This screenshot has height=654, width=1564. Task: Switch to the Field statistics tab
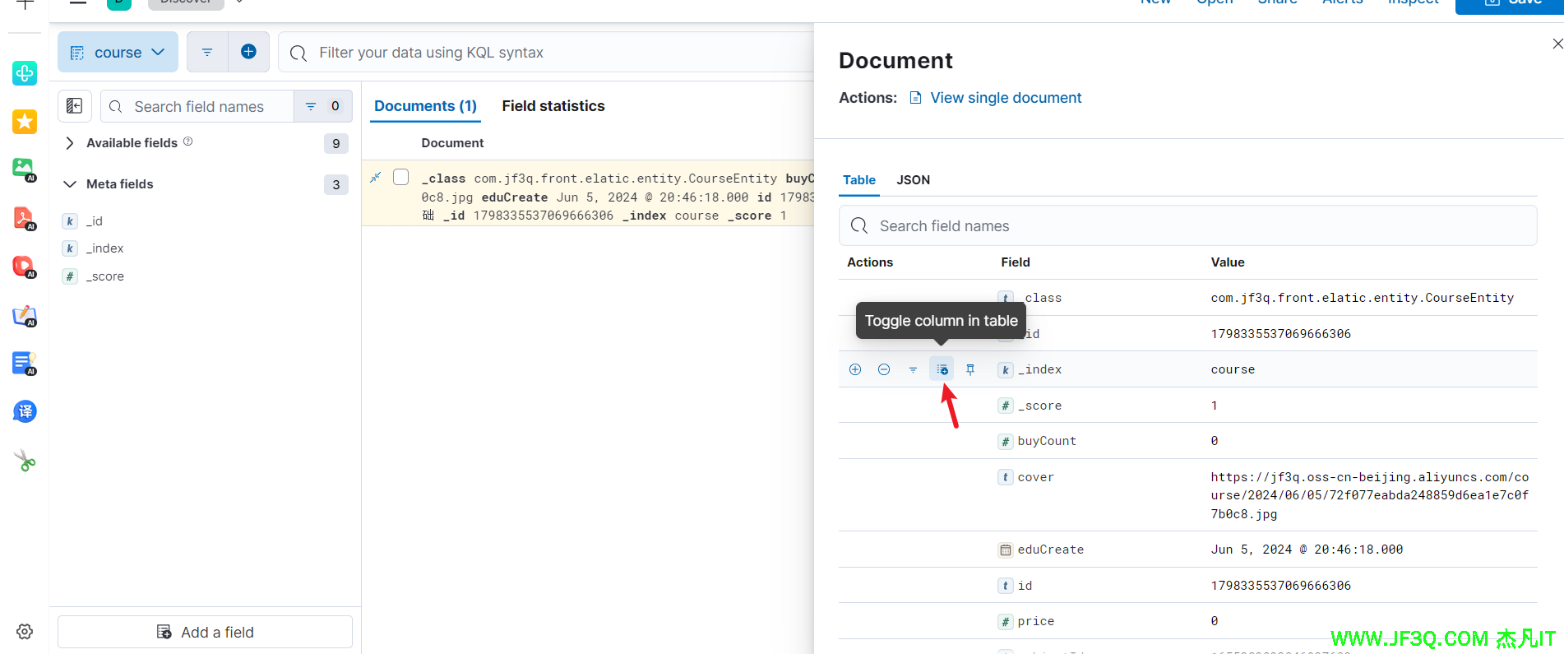(x=553, y=106)
